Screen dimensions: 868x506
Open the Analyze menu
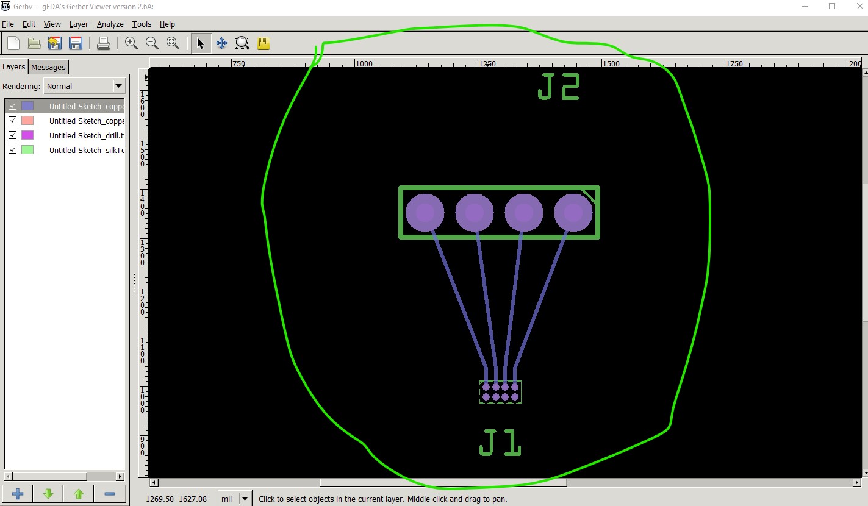click(110, 24)
